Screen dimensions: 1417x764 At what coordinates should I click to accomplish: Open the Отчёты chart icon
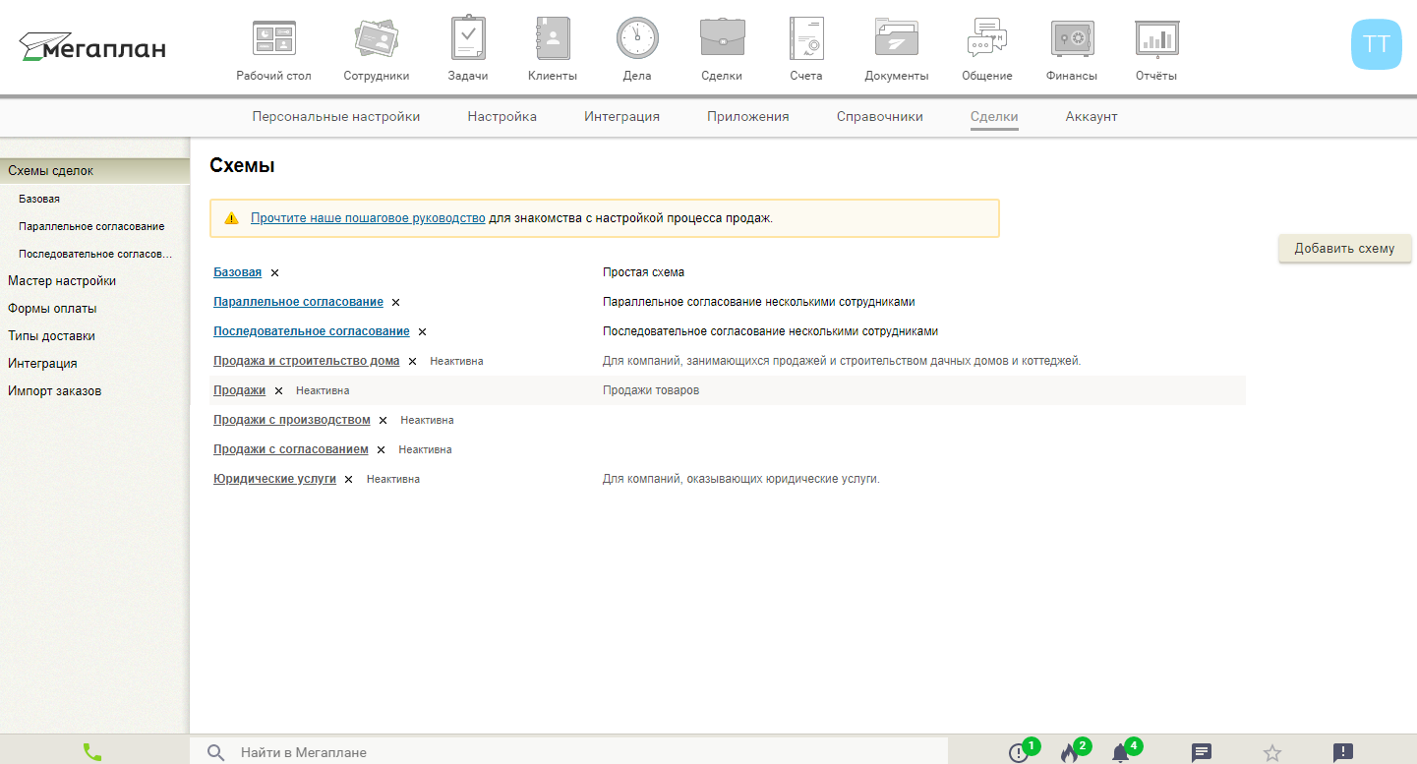pos(1156,39)
